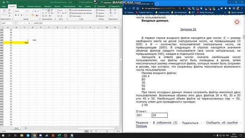This screenshot has width=245, height=138.
Task: Click second answer field with 34
Action: click(160, 115)
